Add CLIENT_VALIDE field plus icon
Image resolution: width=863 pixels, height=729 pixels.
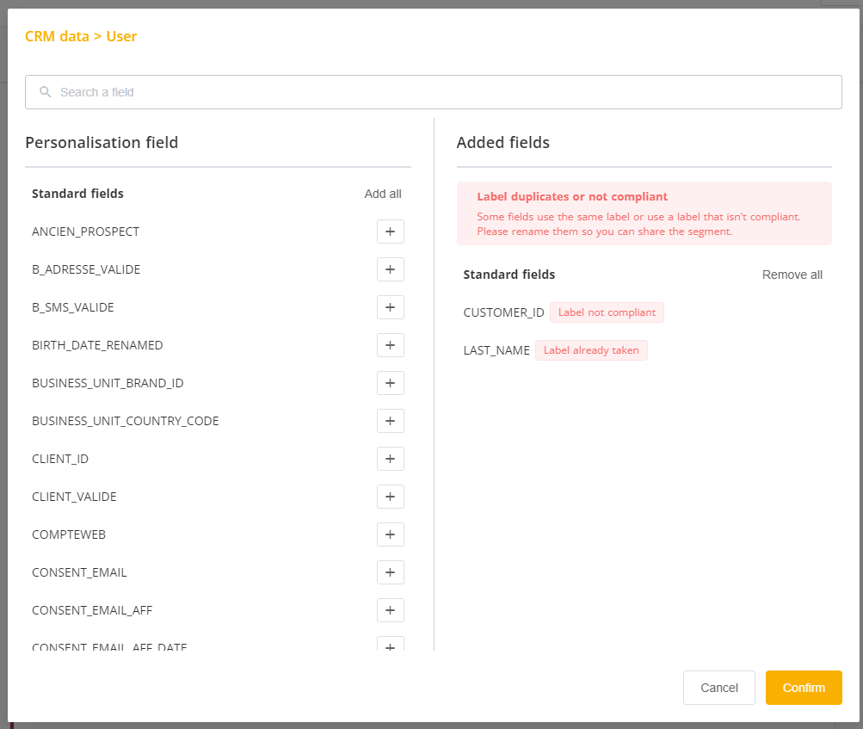pos(391,497)
